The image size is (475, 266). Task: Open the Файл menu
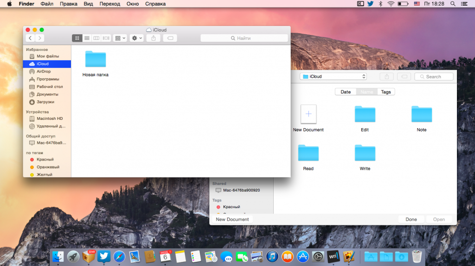[47, 4]
